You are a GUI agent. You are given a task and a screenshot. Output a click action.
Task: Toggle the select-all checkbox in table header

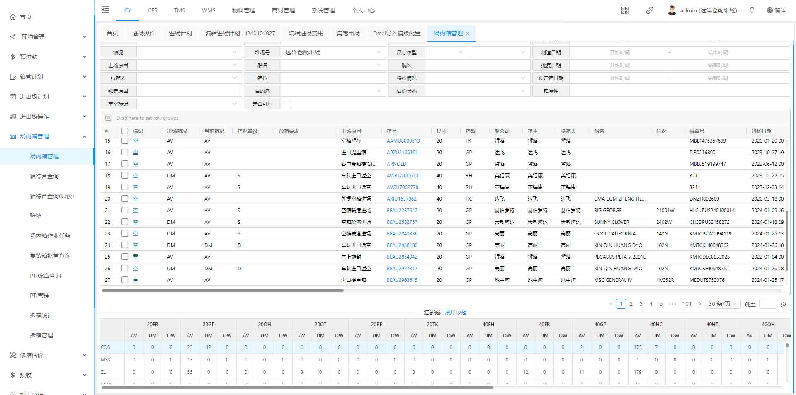[x=124, y=131]
